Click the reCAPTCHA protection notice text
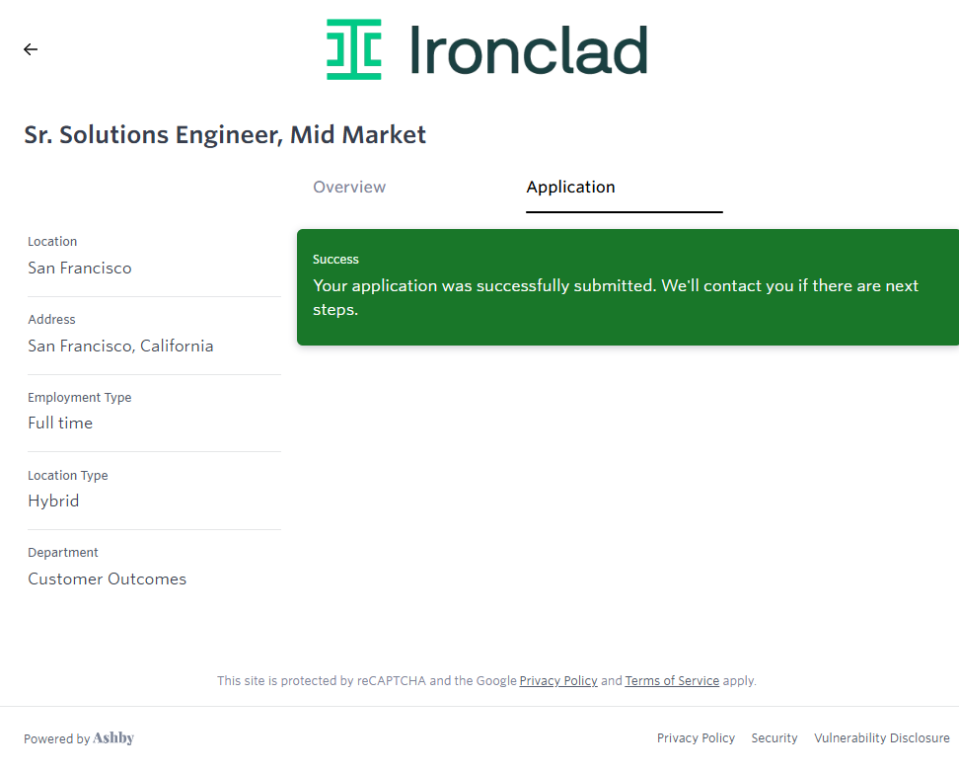959x772 pixels. coord(365,681)
